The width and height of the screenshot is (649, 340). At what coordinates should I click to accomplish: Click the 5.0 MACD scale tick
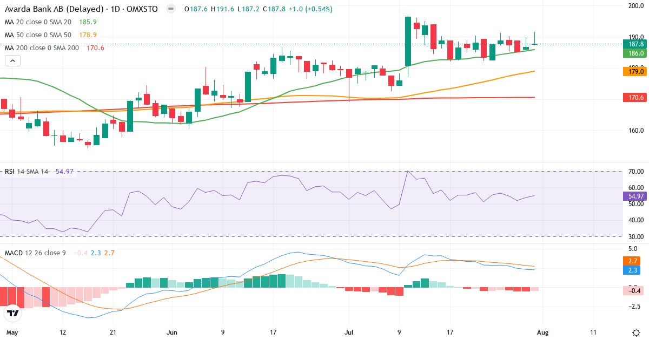[x=633, y=248]
